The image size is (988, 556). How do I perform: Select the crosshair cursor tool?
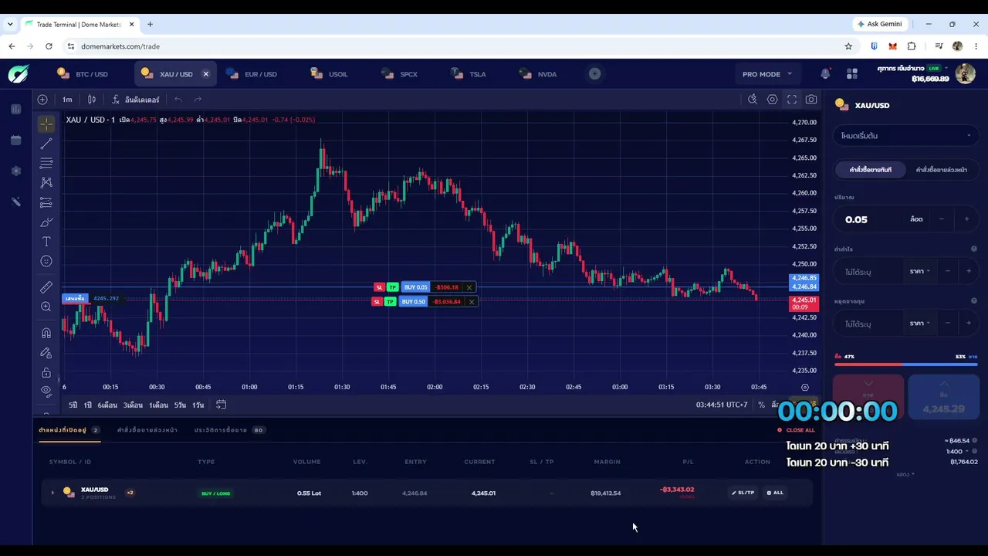pos(46,124)
